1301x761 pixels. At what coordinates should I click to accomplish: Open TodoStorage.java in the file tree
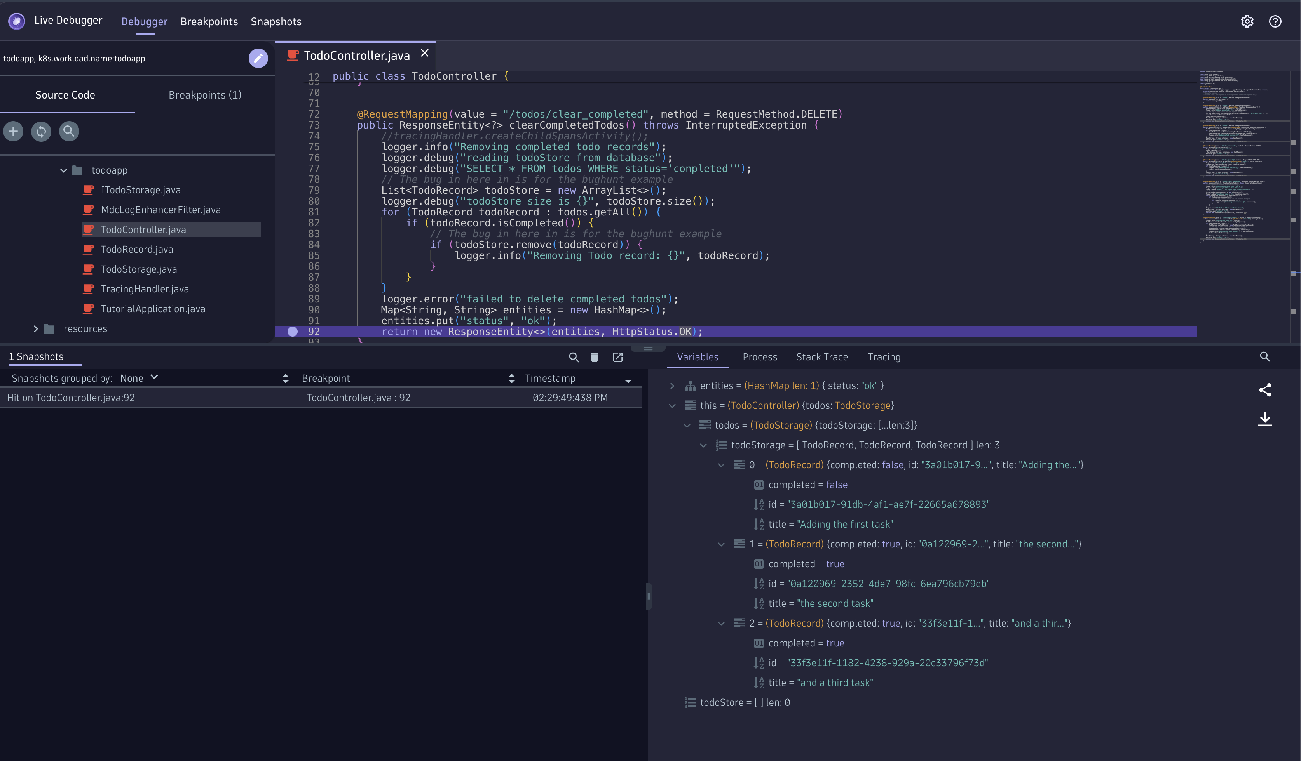pos(138,269)
